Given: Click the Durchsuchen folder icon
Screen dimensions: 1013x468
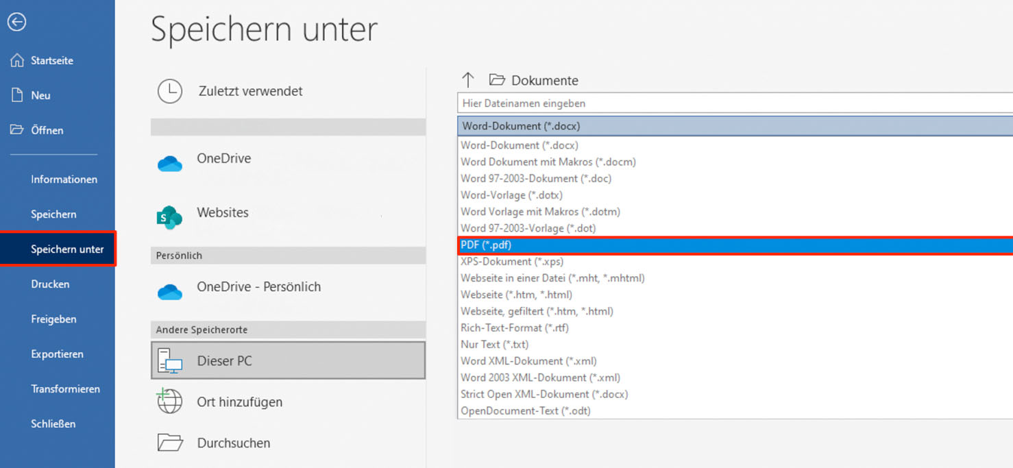Looking at the screenshot, I should [x=170, y=443].
